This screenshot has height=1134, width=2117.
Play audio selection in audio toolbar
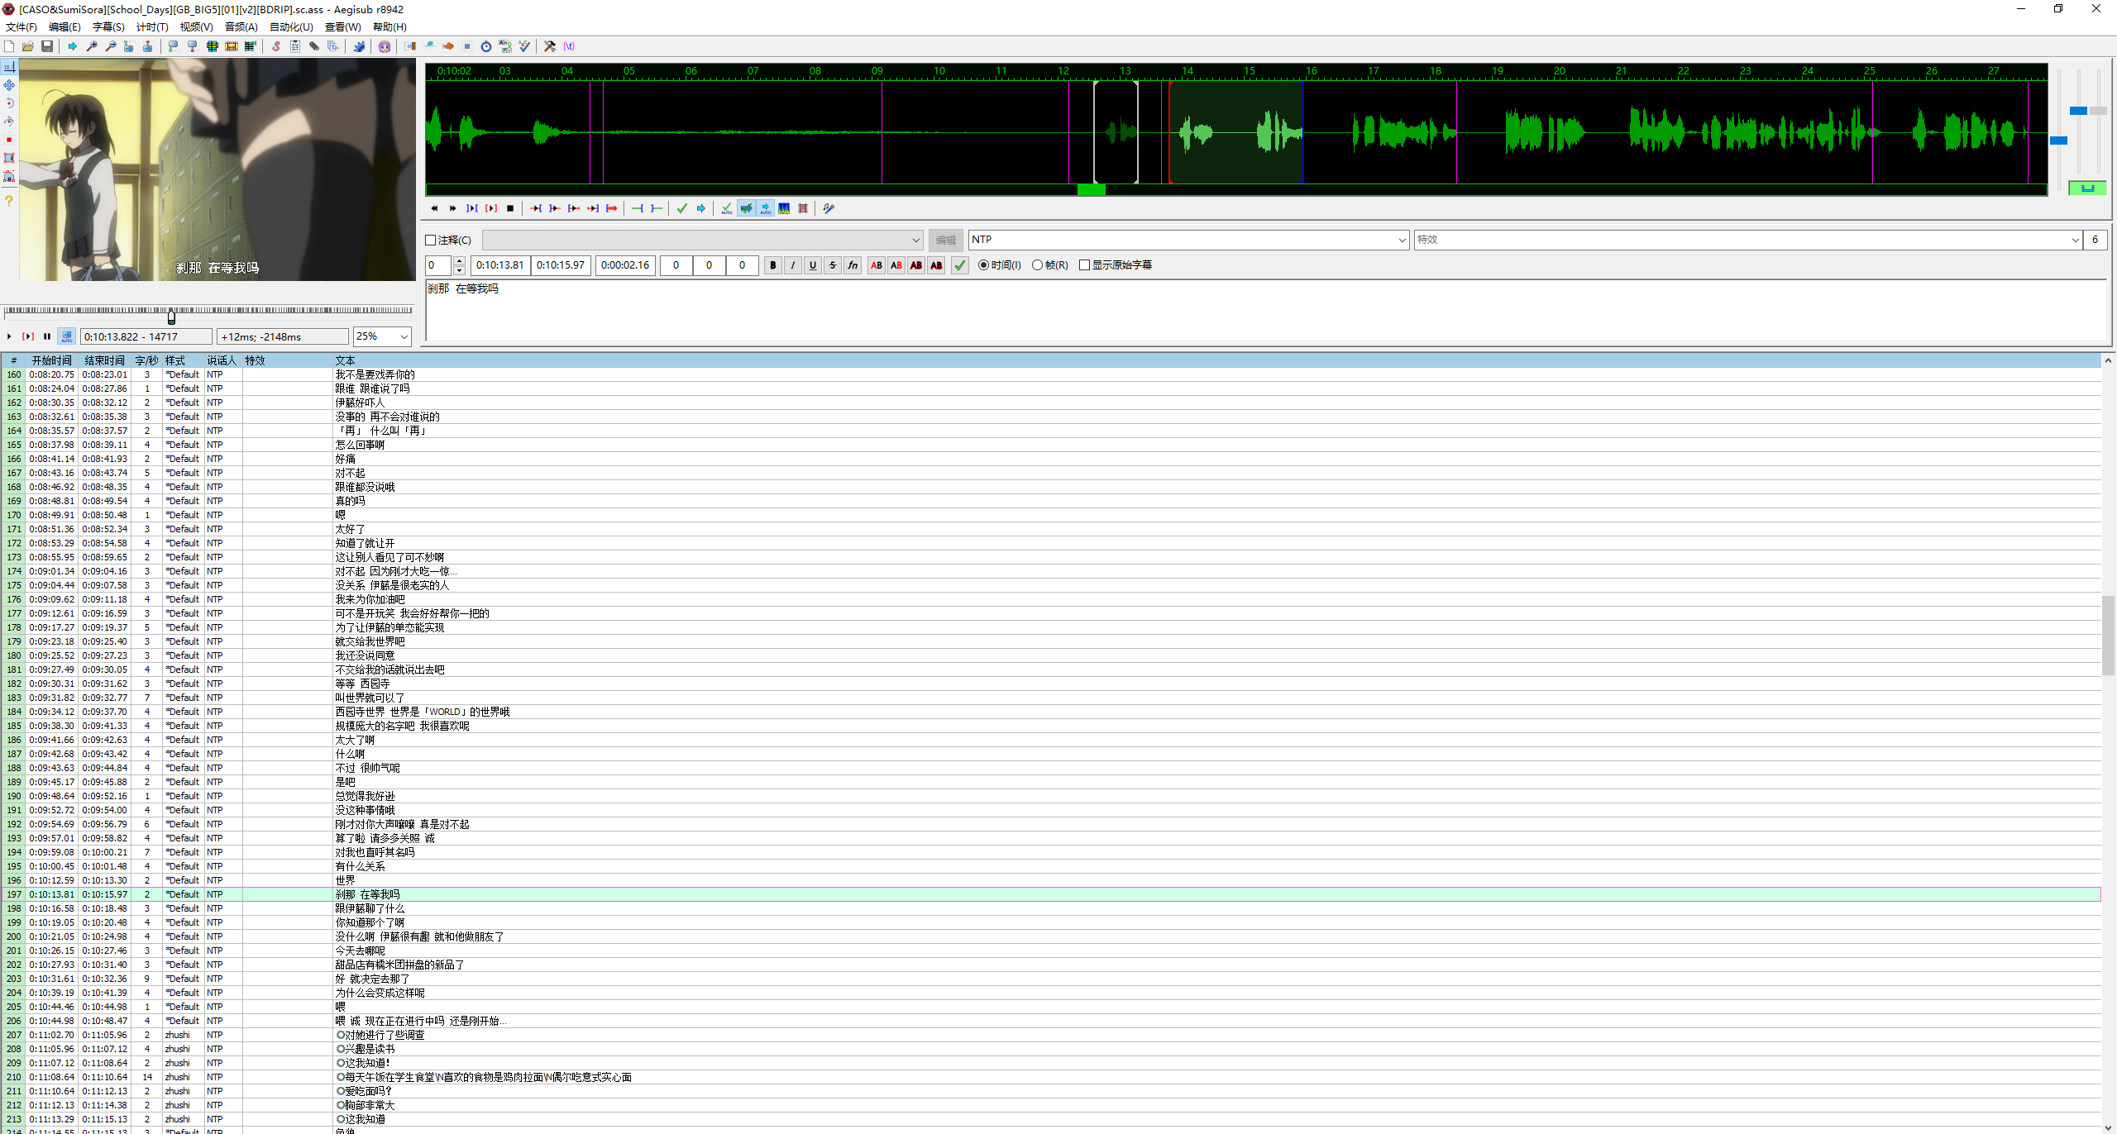coord(472,208)
